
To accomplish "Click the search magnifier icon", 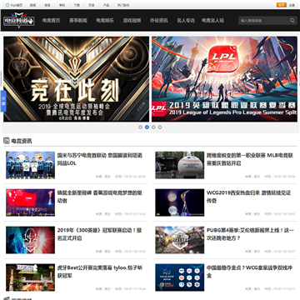I will point(292,20).
